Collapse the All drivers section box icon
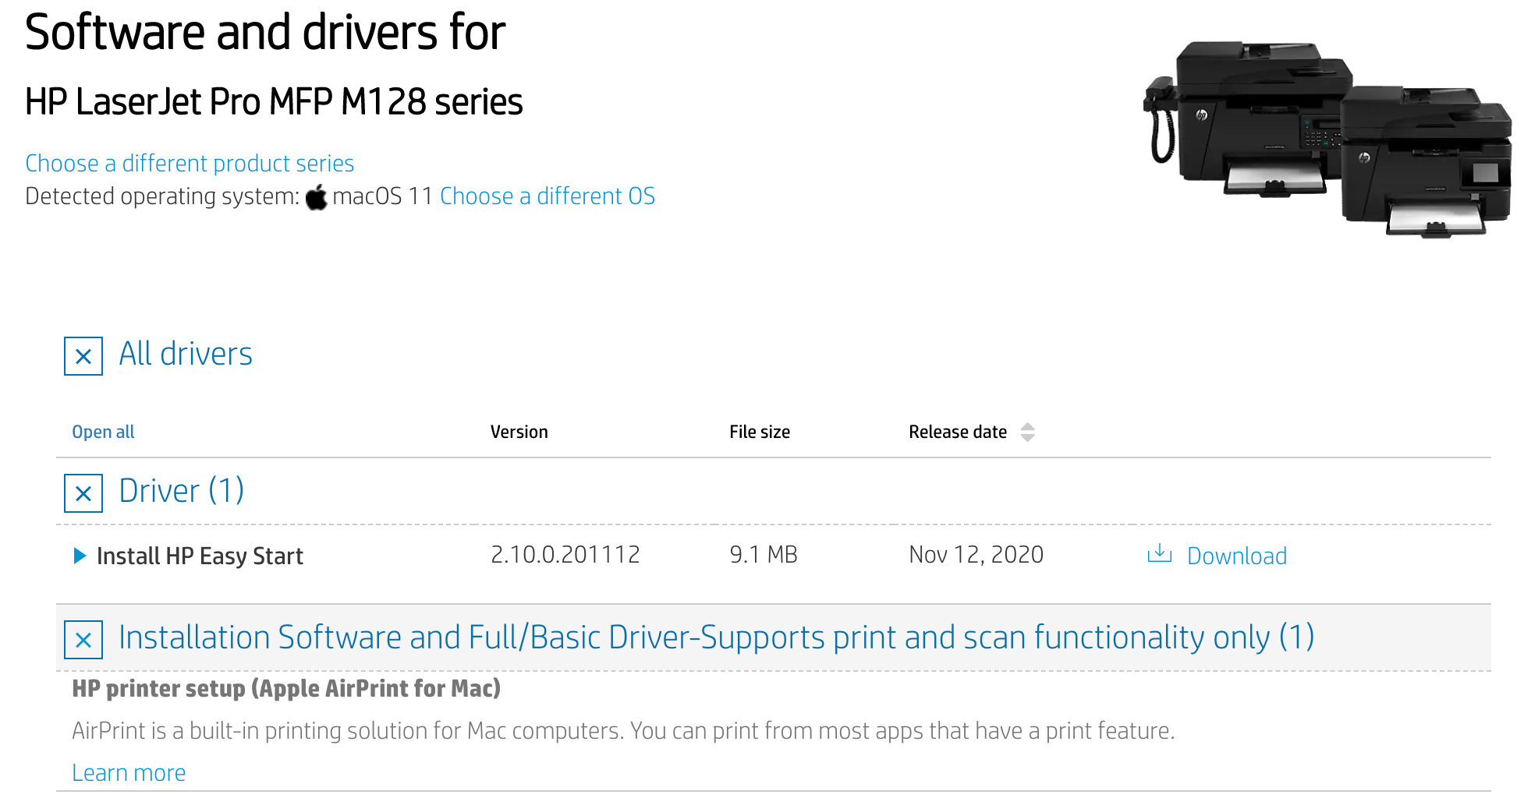Viewport: 1524px width, 798px height. [83, 356]
